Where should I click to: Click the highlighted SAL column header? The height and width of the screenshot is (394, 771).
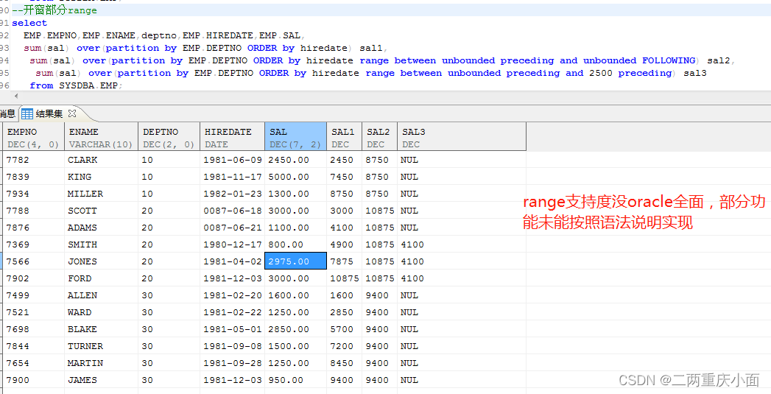point(295,137)
